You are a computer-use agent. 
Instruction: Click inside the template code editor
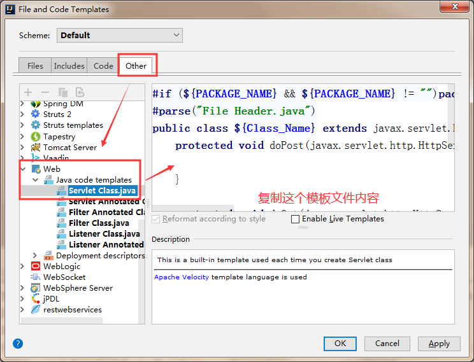tap(303, 148)
